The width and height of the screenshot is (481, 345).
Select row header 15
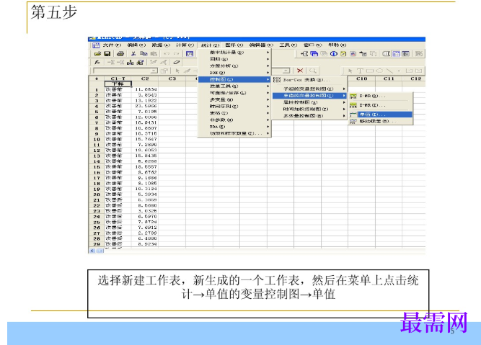point(97,167)
